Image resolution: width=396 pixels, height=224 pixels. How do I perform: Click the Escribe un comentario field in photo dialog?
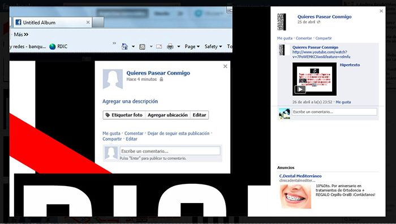[x=170, y=151]
